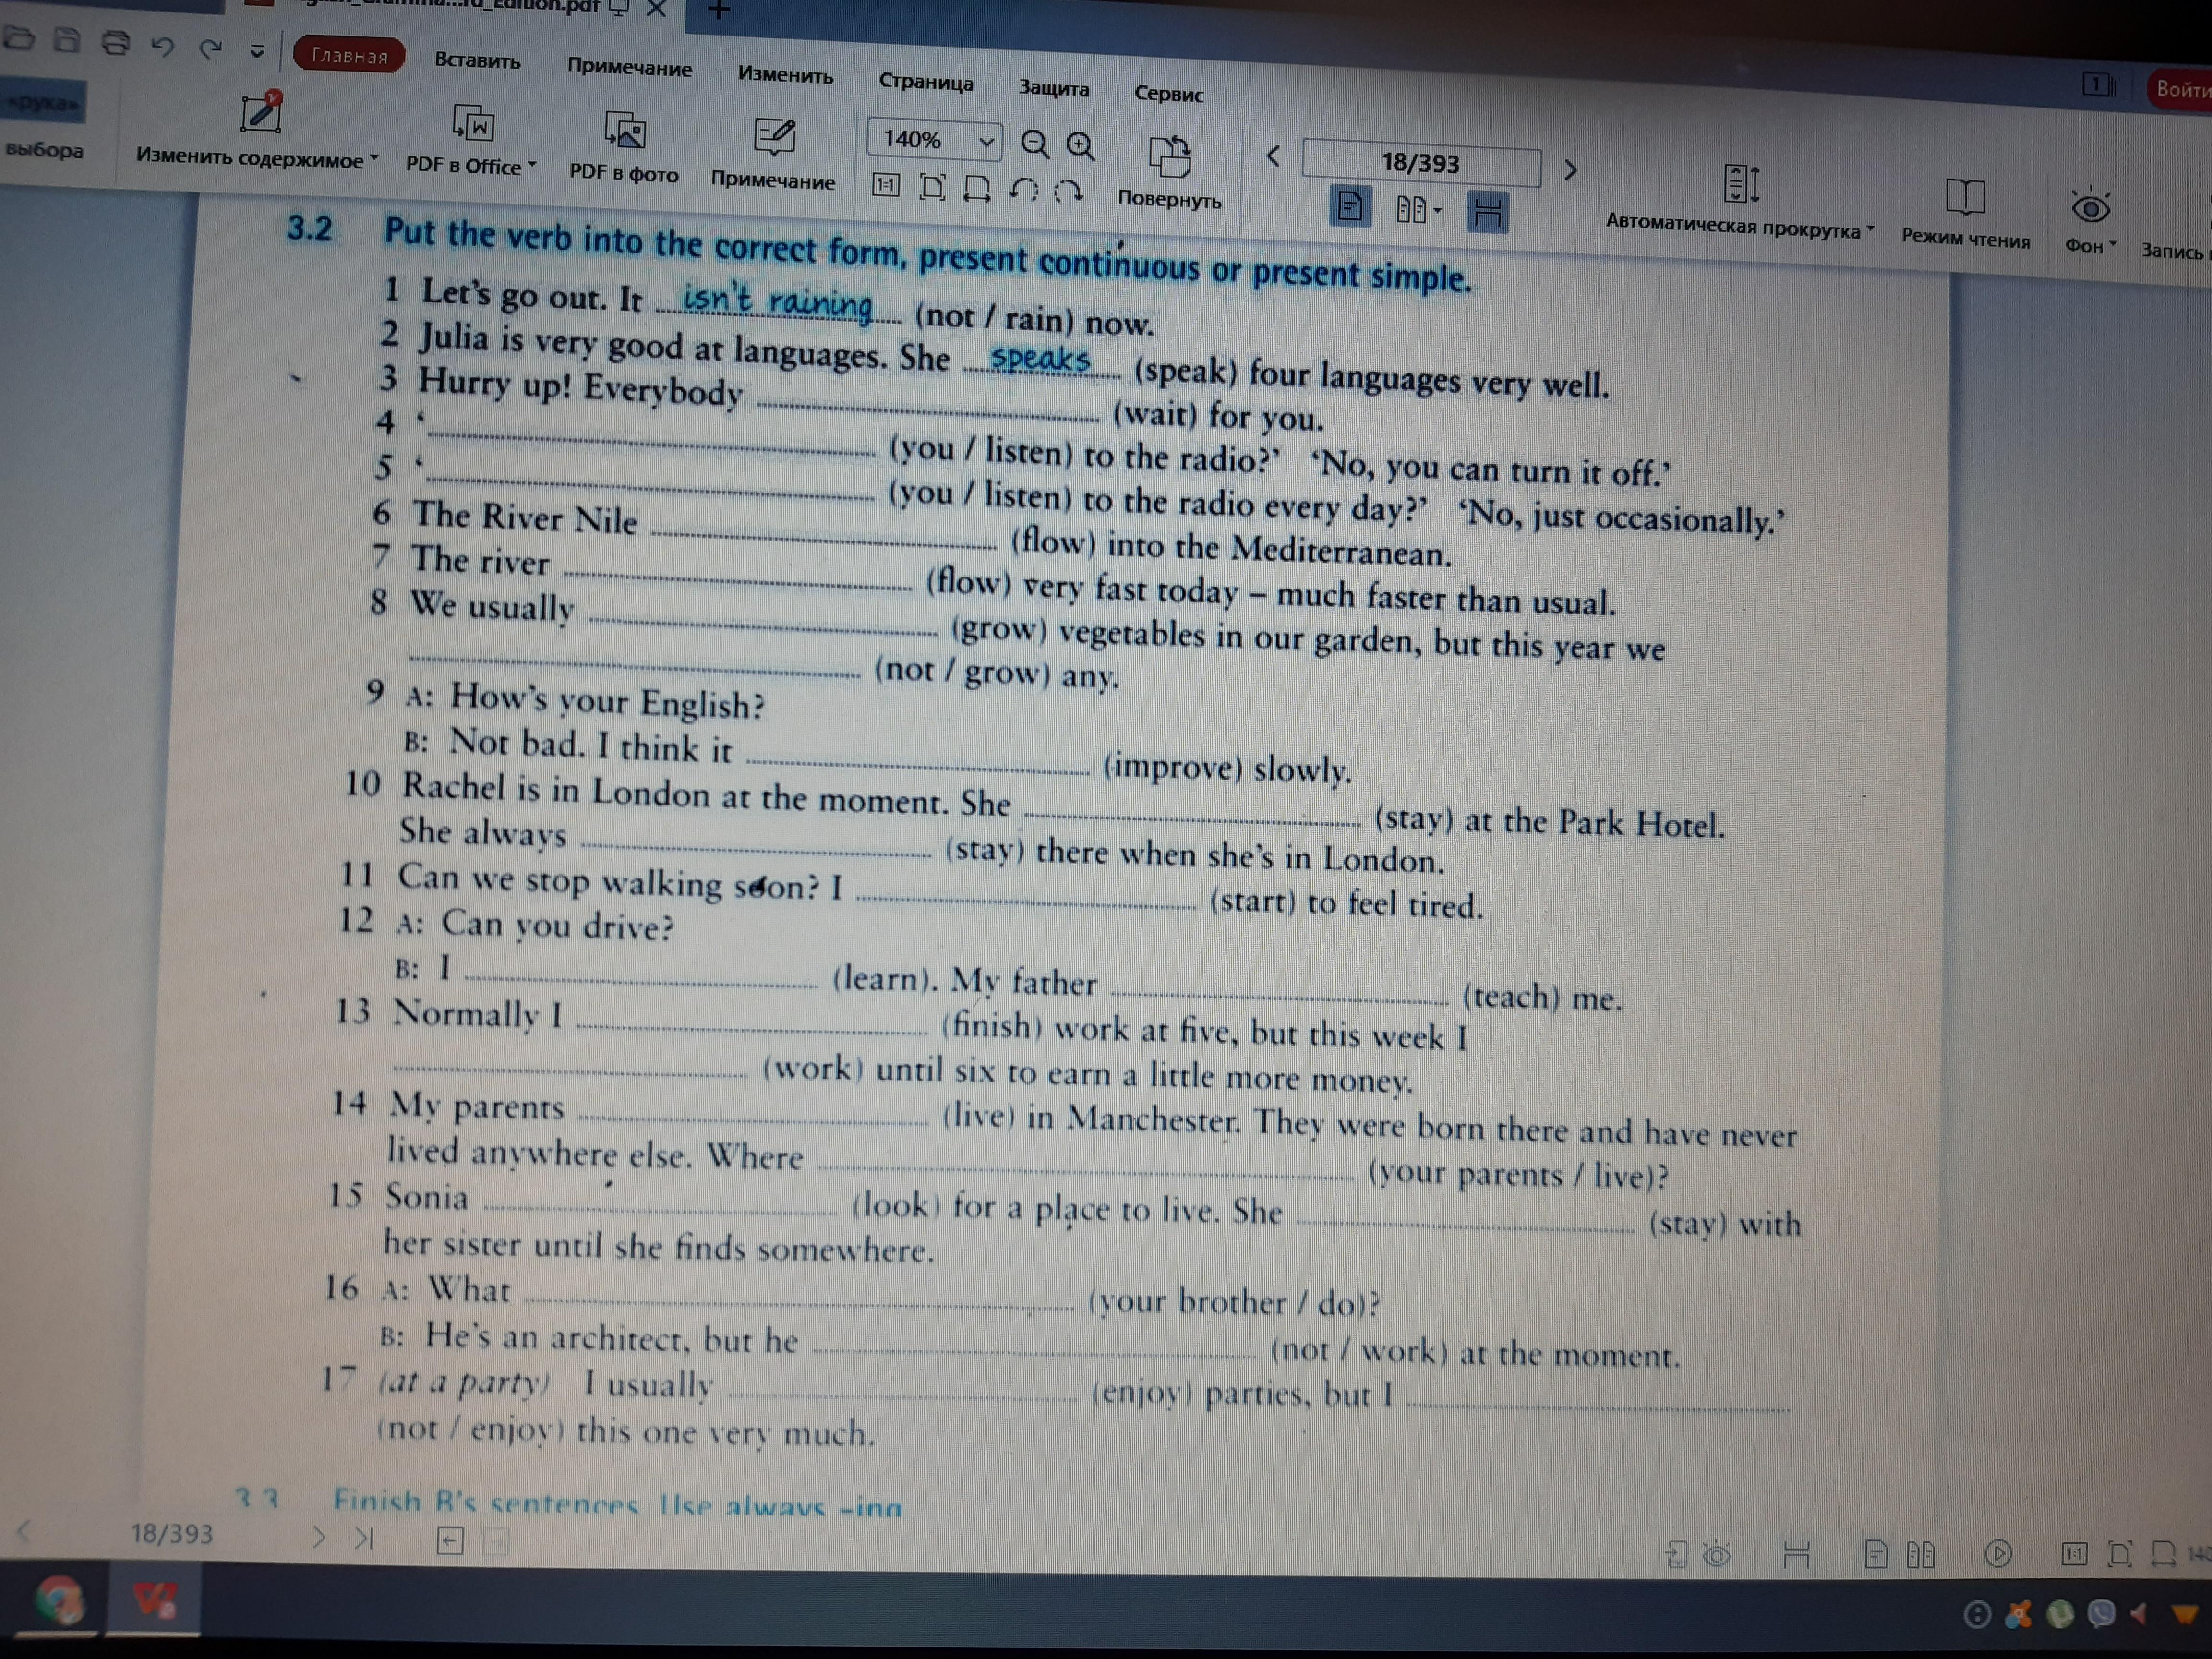Rotate view counterclockwise icon
2212x1659 pixels.
pyautogui.click(x=1023, y=189)
